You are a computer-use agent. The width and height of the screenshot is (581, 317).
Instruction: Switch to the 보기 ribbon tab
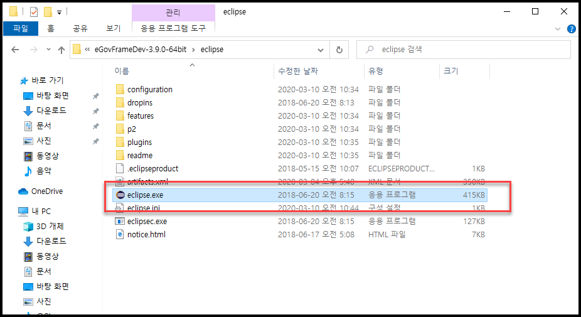click(114, 28)
